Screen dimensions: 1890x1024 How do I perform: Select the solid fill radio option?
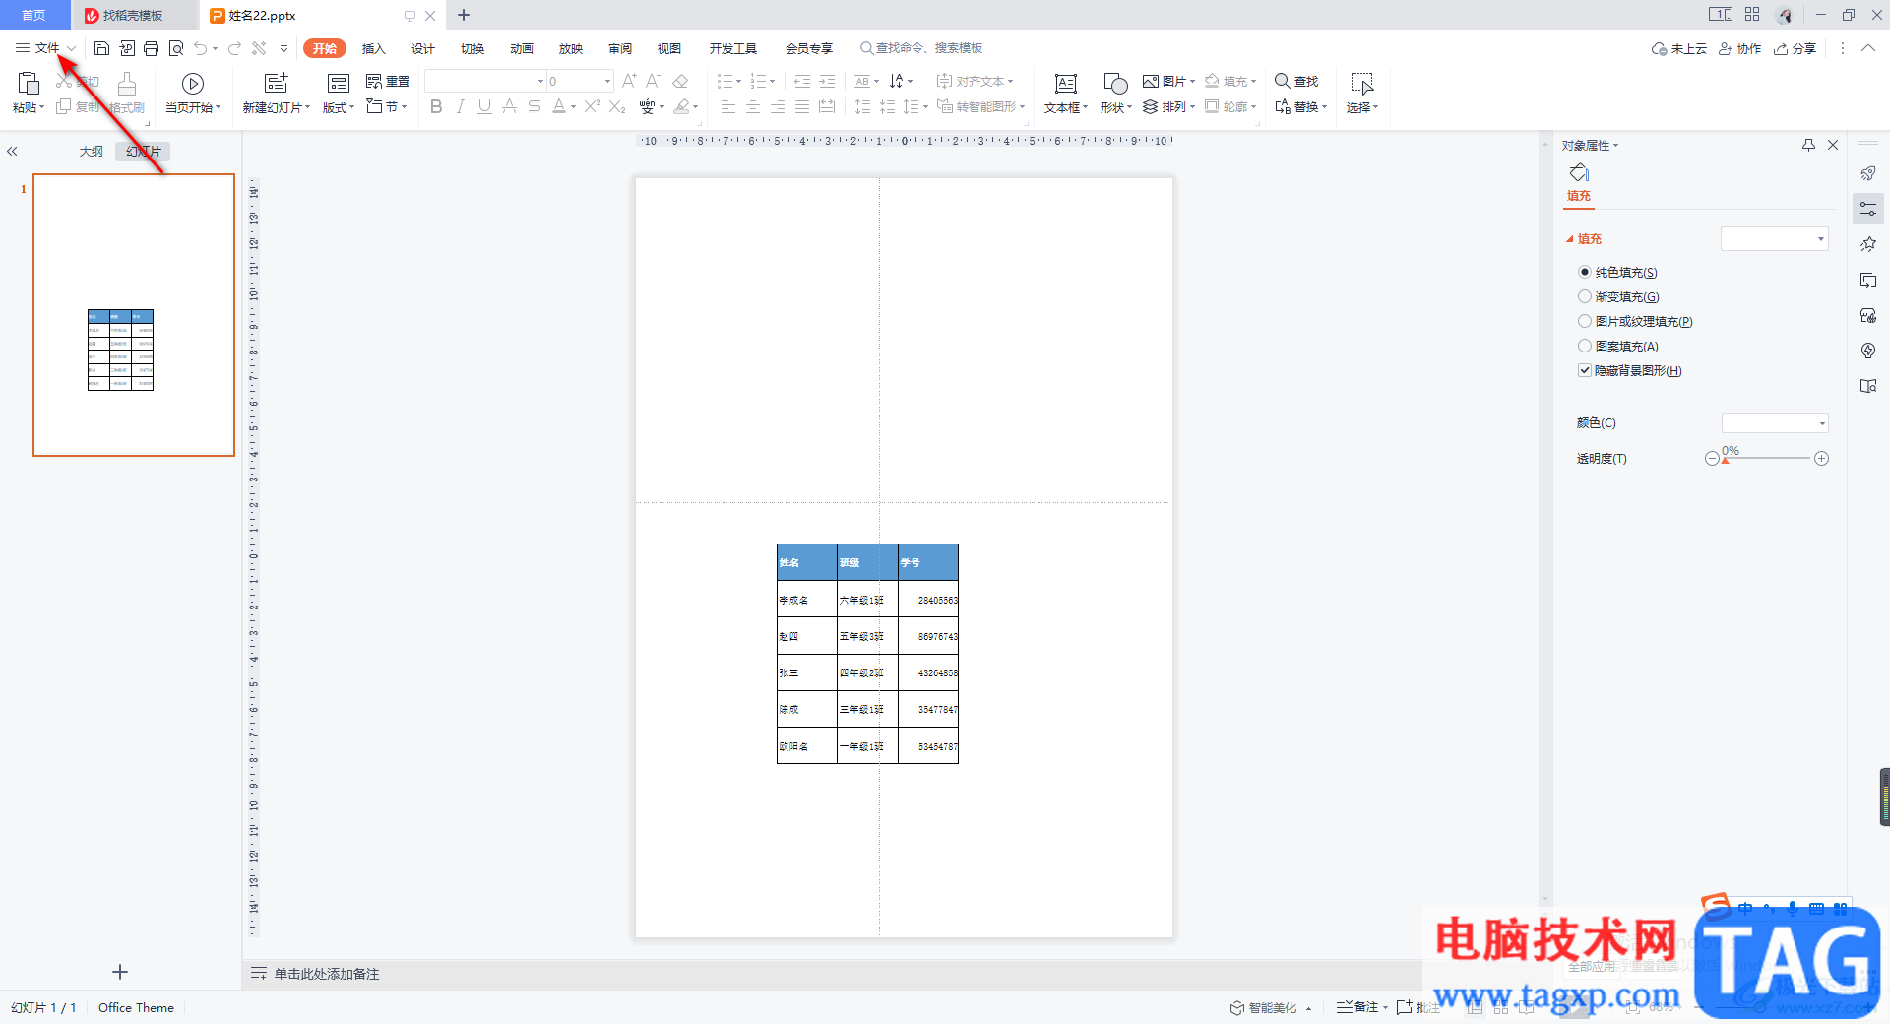[1584, 272]
